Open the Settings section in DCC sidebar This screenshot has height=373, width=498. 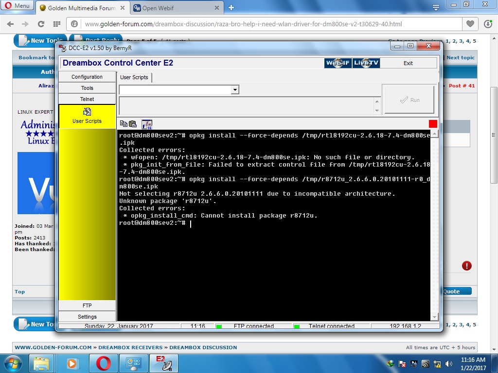(87, 317)
